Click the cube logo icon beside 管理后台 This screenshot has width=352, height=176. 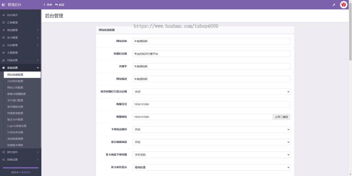pos(4,5)
